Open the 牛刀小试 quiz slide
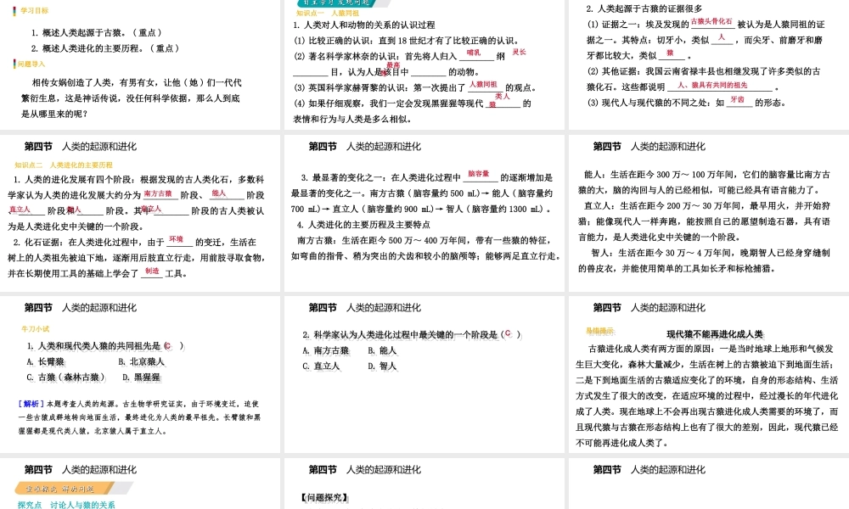 pyautogui.click(x=140, y=374)
